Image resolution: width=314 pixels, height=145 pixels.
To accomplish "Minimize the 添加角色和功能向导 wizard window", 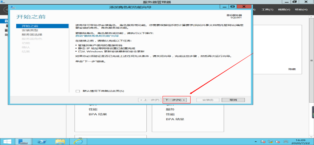I will pos(224,7).
